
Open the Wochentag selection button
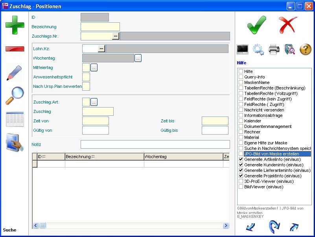(x=138, y=58)
